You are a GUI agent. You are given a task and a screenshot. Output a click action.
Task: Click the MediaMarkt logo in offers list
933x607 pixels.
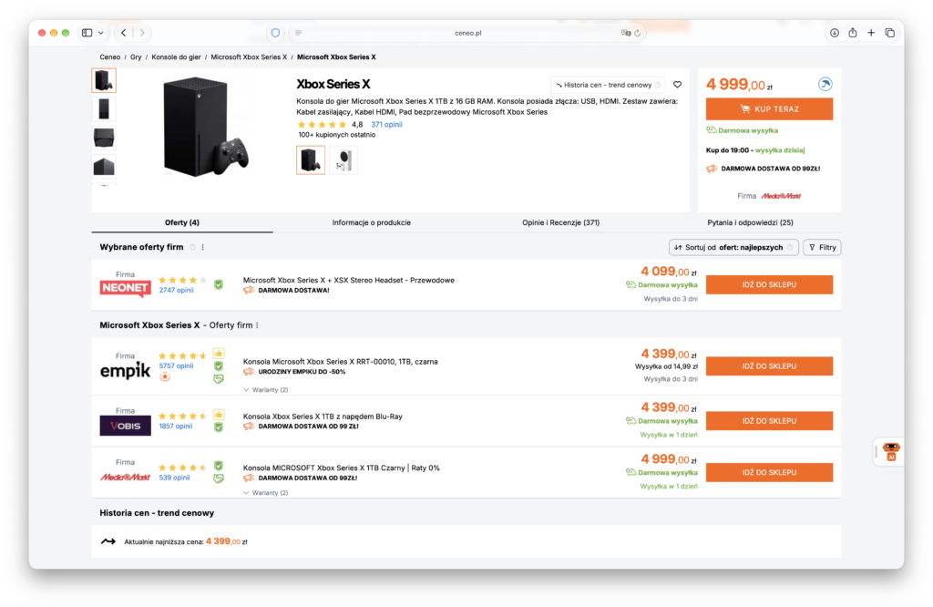[125, 477]
